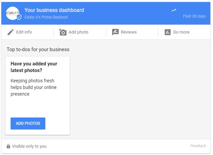
Task: Click the verified shield badge icon
Action: pyautogui.click(x=19, y=17)
